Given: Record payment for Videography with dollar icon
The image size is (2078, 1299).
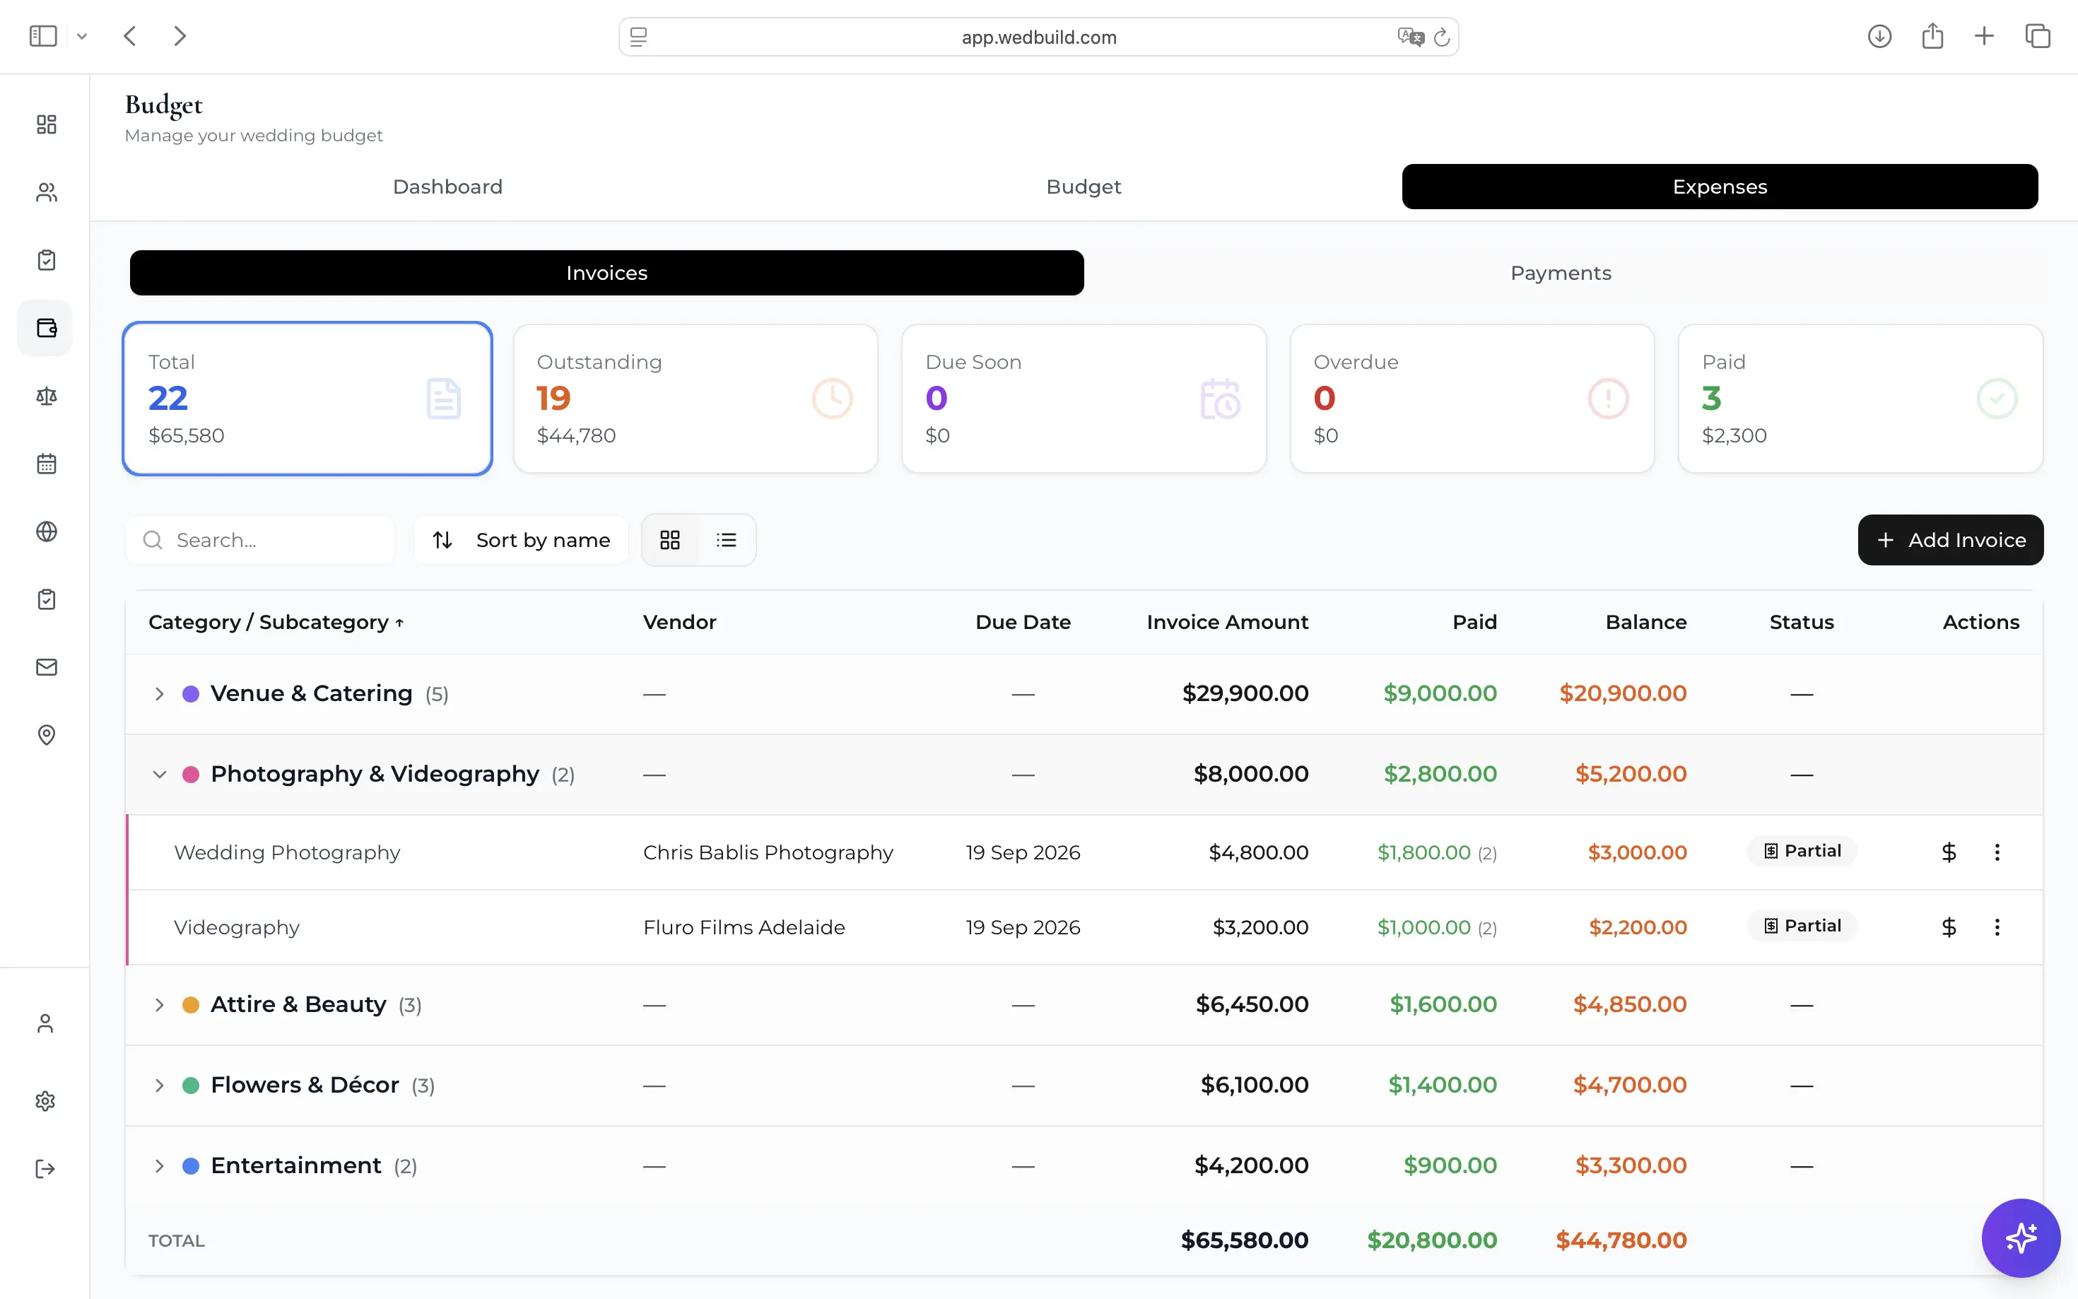Looking at the screenshot, I should point(1949,927).
